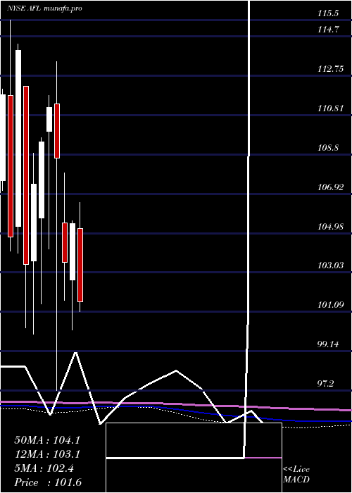Click the 106.92 price level label
352x493 pixels.
[x=331, y=187]
